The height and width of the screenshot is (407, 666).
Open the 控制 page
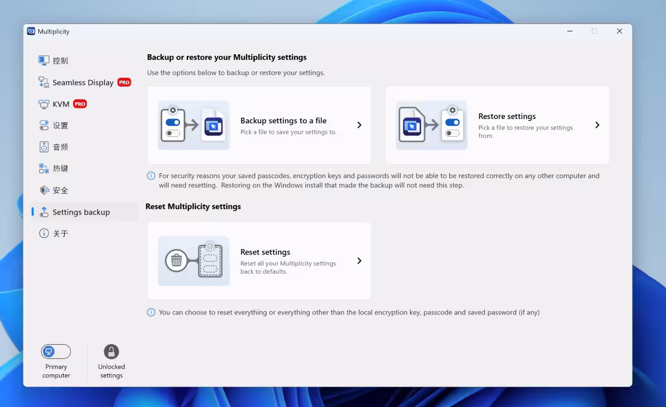85,61
